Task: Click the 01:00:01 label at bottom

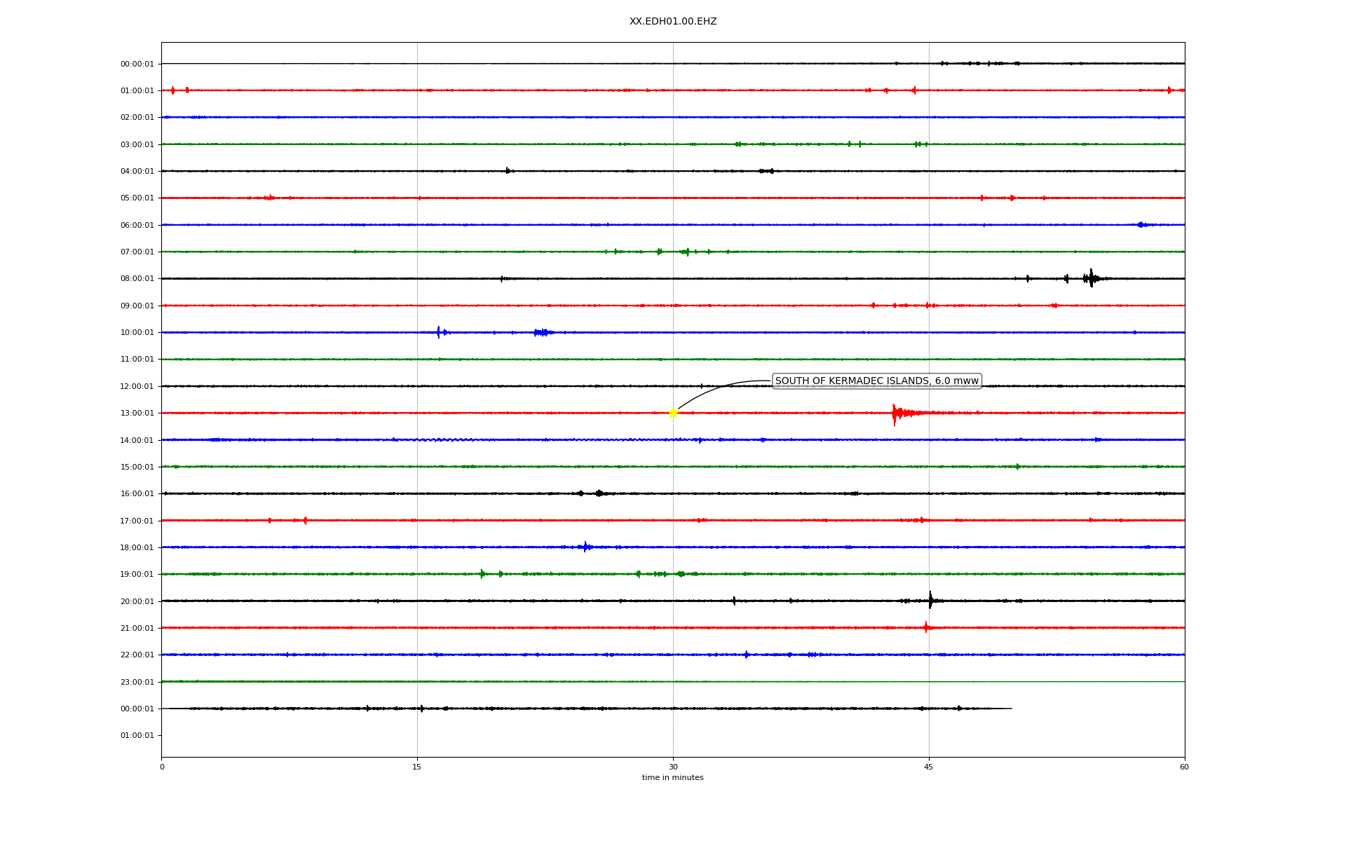Action: point(137,736)
